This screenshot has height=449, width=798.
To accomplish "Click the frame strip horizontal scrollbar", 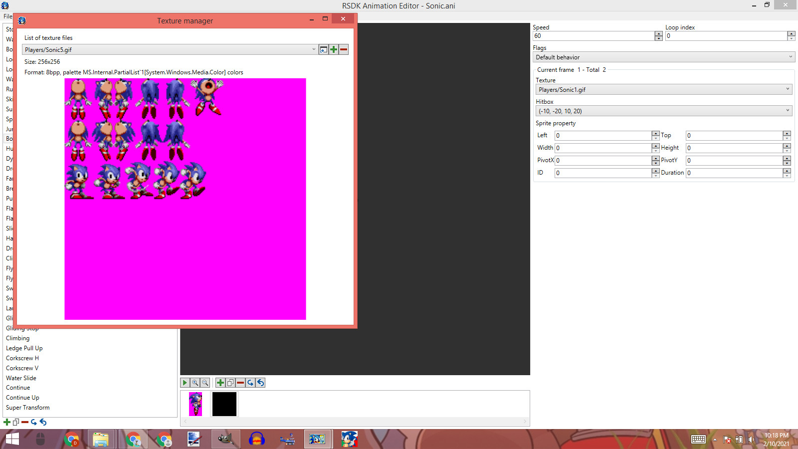I will (x=355, y=422).
